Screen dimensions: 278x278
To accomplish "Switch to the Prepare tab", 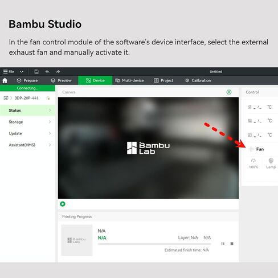I will 27,80.
